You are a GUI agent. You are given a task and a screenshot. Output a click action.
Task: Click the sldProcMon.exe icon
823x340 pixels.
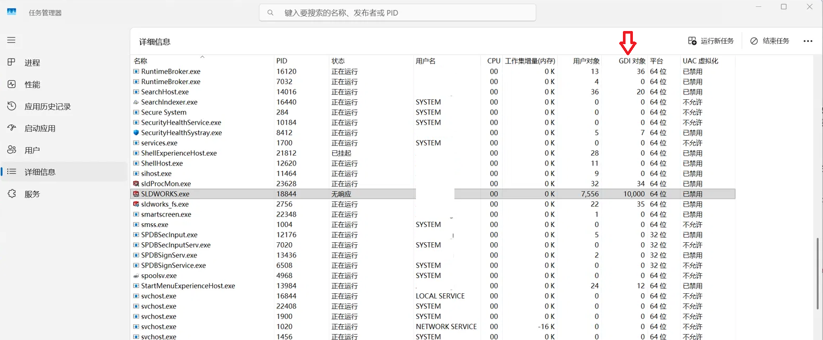pos(136,184)
